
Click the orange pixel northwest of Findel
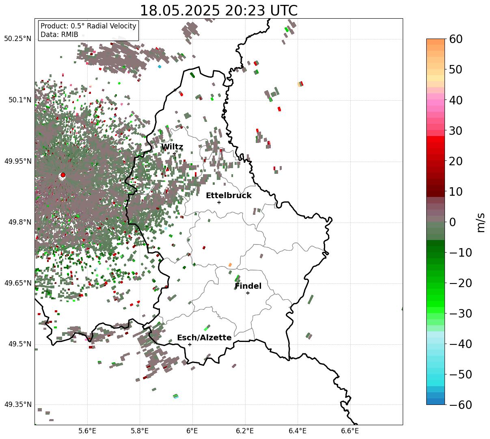click(230, 265)
